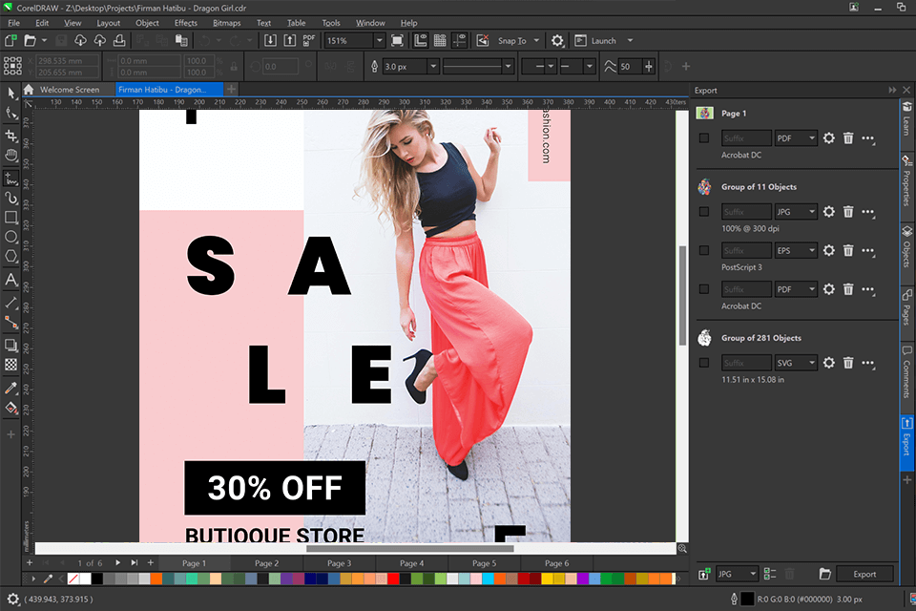Open the JPG format dropdown in export list

pyautogui.click(x=796, y=212)
